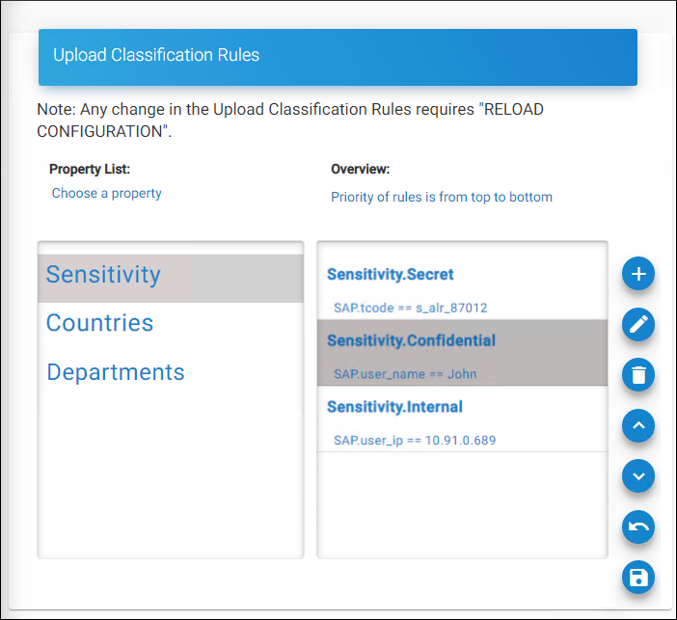
Task: Click the pencil icon to edit rule
Action: [638, 325]
